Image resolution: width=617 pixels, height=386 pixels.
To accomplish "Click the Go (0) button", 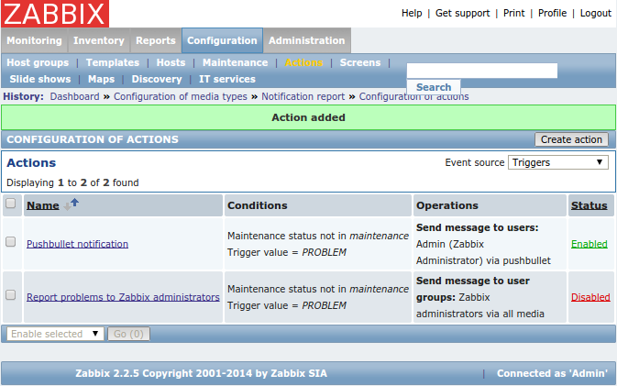I will (128, 334).
